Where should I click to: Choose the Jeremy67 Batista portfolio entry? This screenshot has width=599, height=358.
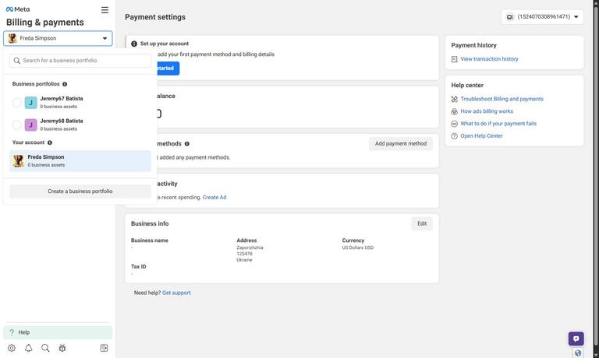click(80, 103)
